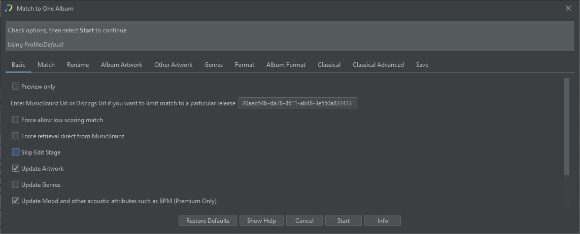Click the Show Help button
580x234 pixels.
tap(261, 221)
